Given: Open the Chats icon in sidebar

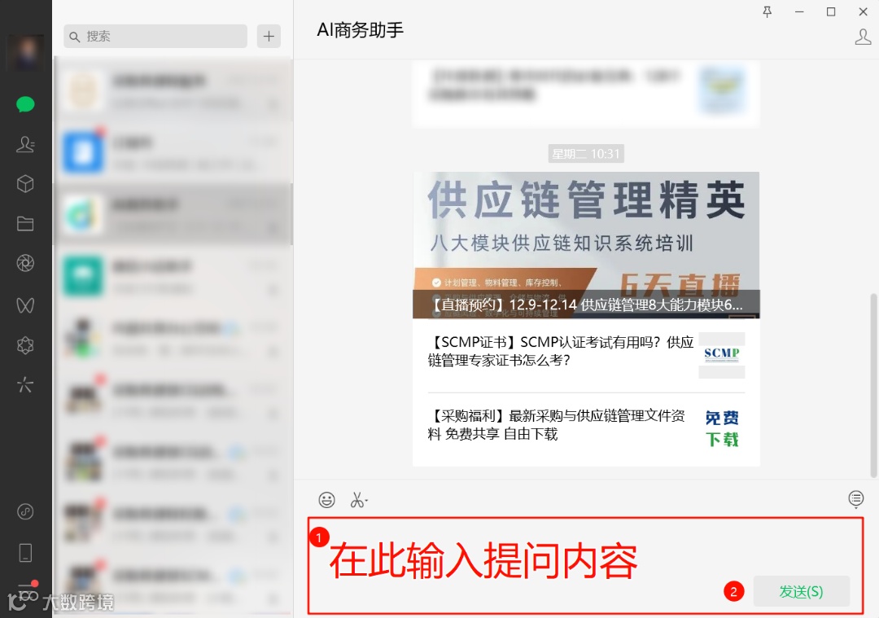Looking at the screenshot, I should [25, 104].
